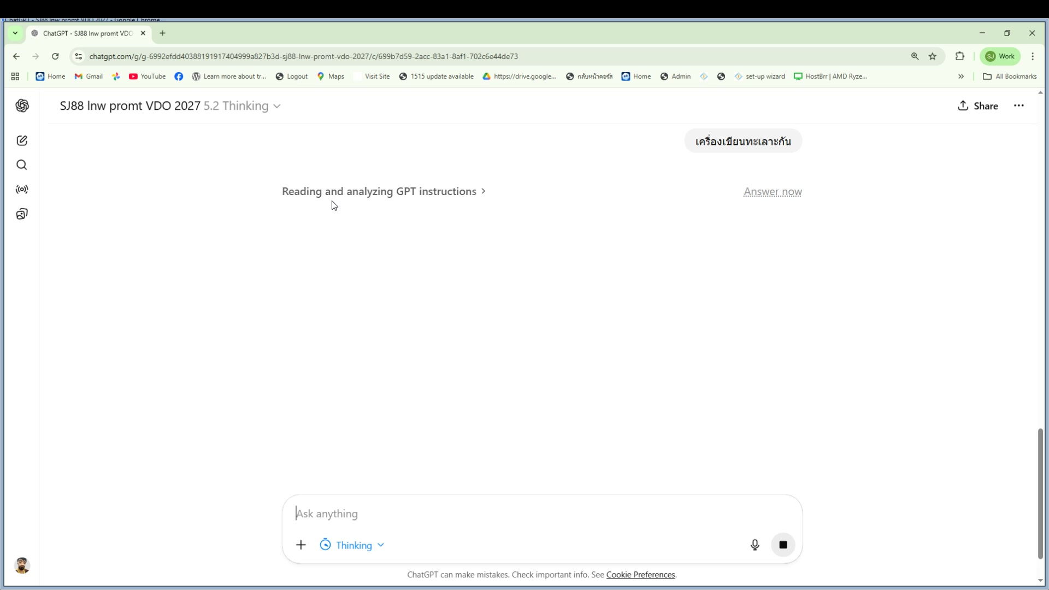Screen dimensions: 1049x590
Task: Bookmark this page with the star icon
Action: pos(933,56)
